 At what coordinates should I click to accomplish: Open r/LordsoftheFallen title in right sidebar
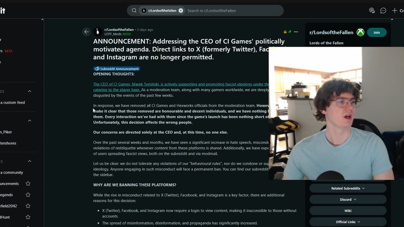tap(331, 32)
